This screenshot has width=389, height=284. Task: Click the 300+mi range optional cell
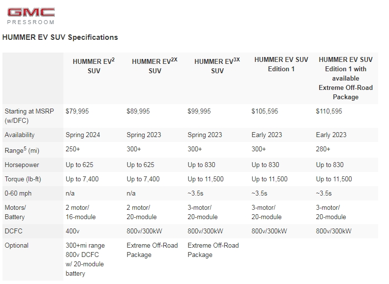(x=85, y=259)
